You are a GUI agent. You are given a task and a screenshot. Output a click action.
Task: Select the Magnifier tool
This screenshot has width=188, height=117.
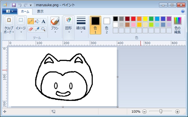(43, 29)
